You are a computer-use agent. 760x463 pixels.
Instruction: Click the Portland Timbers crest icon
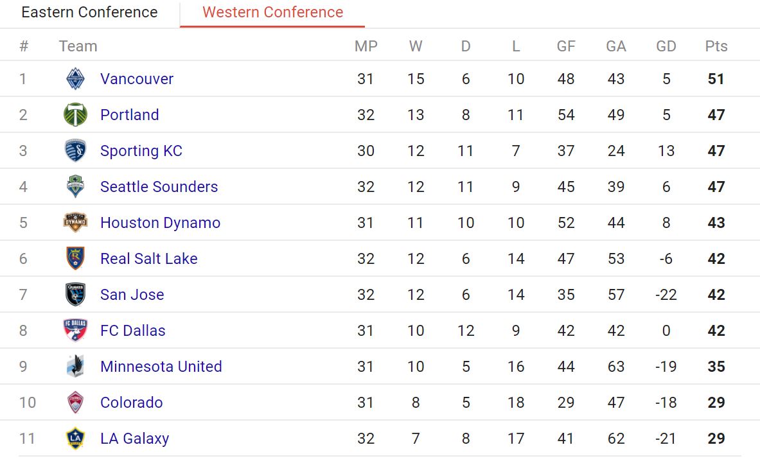pyautogui.click(x=76, y=115)
